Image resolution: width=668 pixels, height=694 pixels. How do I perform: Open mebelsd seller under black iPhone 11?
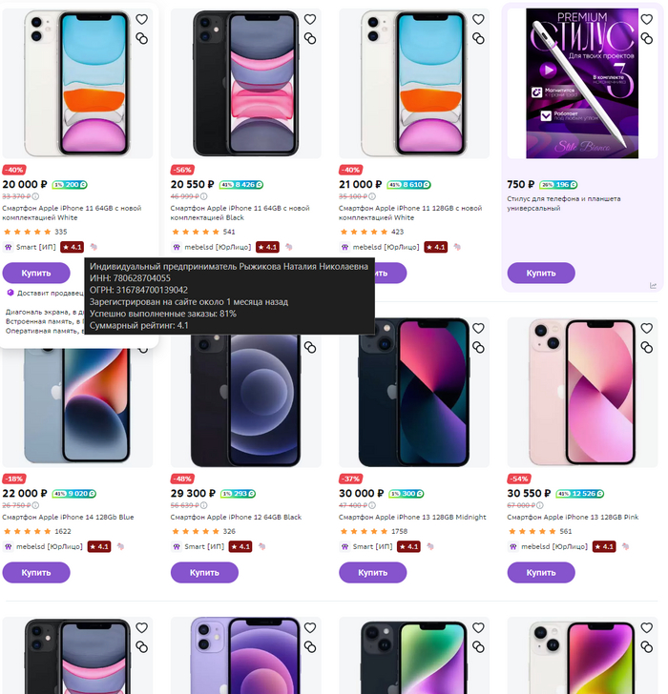coord(218,247)
